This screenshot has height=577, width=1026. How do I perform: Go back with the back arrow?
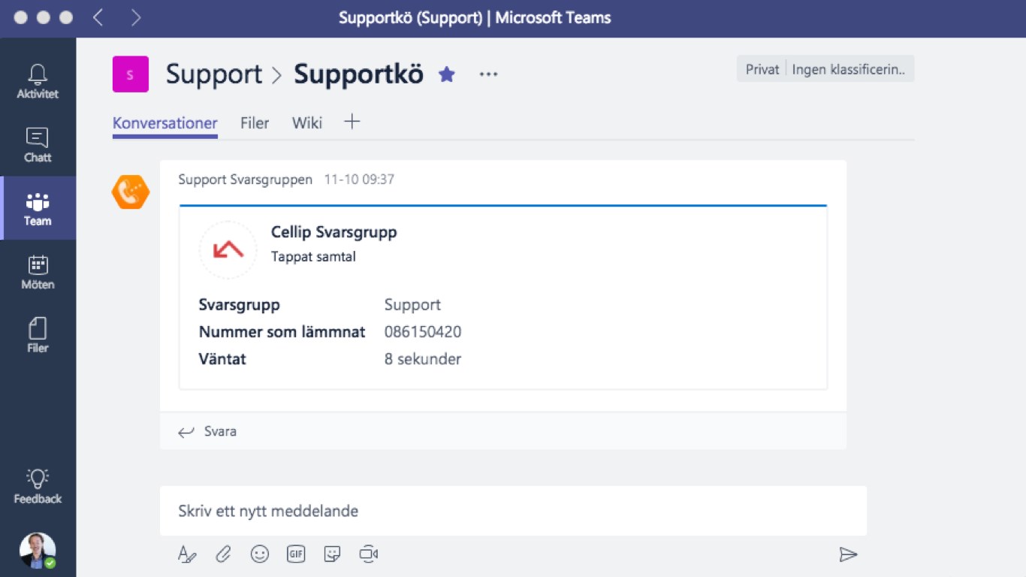(98, 18)
